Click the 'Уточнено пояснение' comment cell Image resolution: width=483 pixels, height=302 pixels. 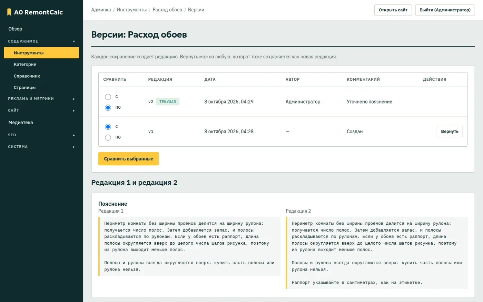(369, 102)
